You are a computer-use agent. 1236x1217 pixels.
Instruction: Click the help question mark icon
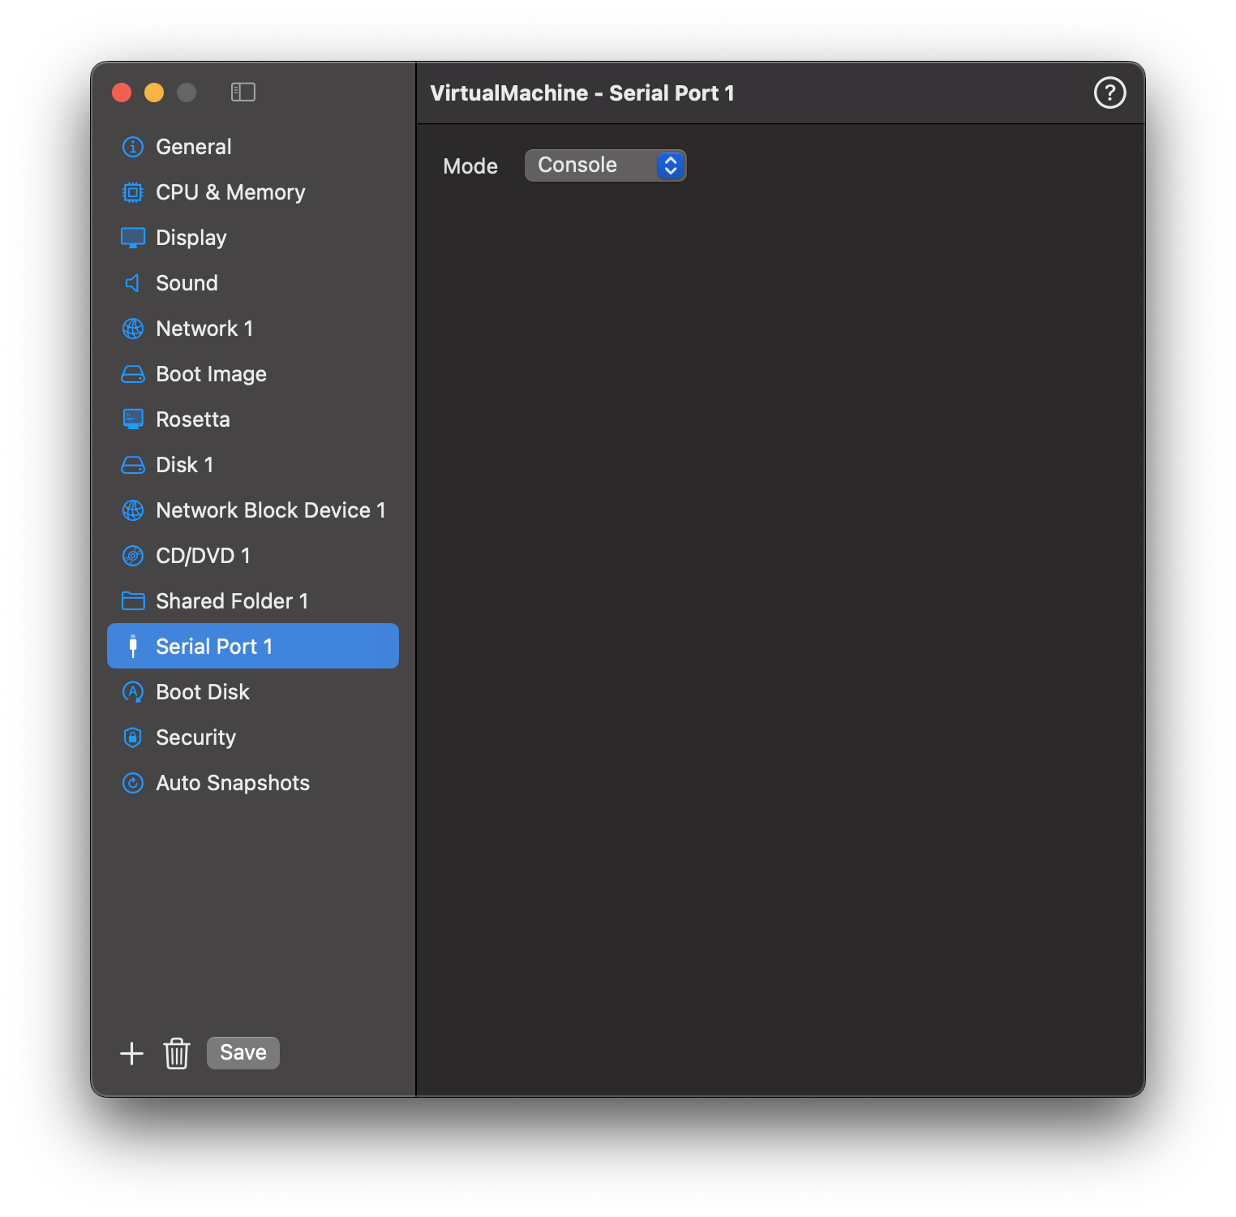click(x=1109, y=92)
